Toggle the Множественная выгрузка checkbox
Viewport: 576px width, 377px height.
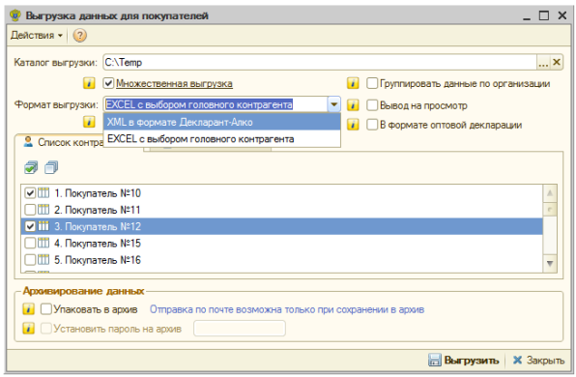(108, 83)
